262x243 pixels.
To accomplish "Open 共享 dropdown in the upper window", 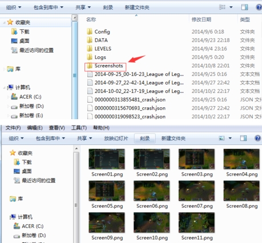I will 83,7.
